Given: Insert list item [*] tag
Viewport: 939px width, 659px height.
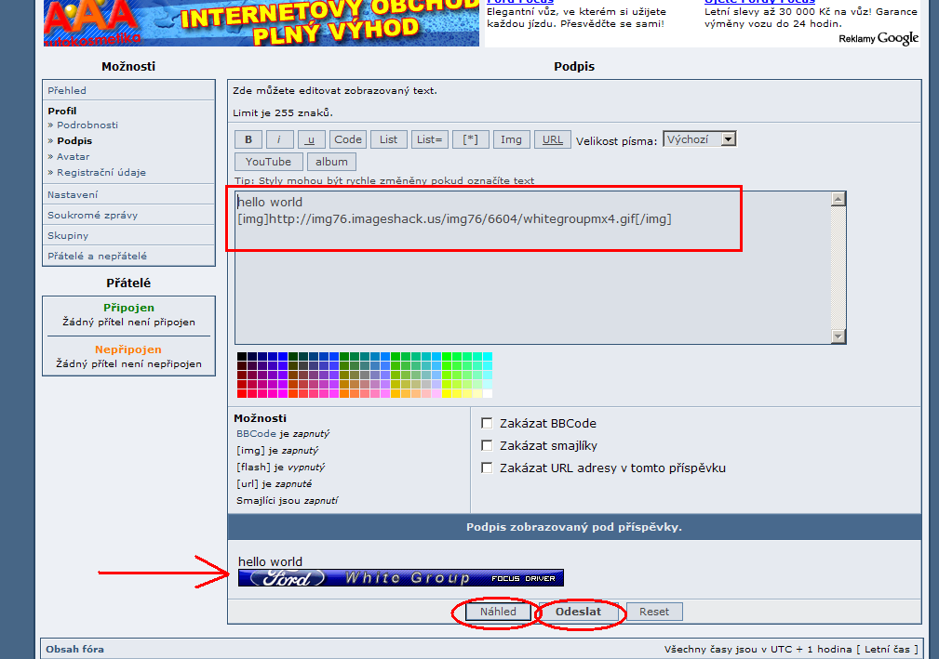Looking at the screenshot, I should pos(470,139).
